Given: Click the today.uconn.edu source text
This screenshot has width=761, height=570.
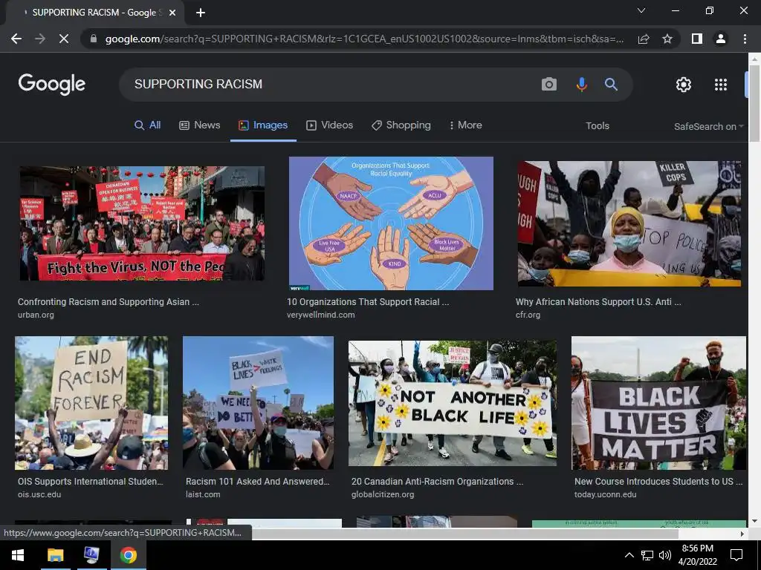Looking at the screenshot, I should pyautogui.click(x=605, y=494).
